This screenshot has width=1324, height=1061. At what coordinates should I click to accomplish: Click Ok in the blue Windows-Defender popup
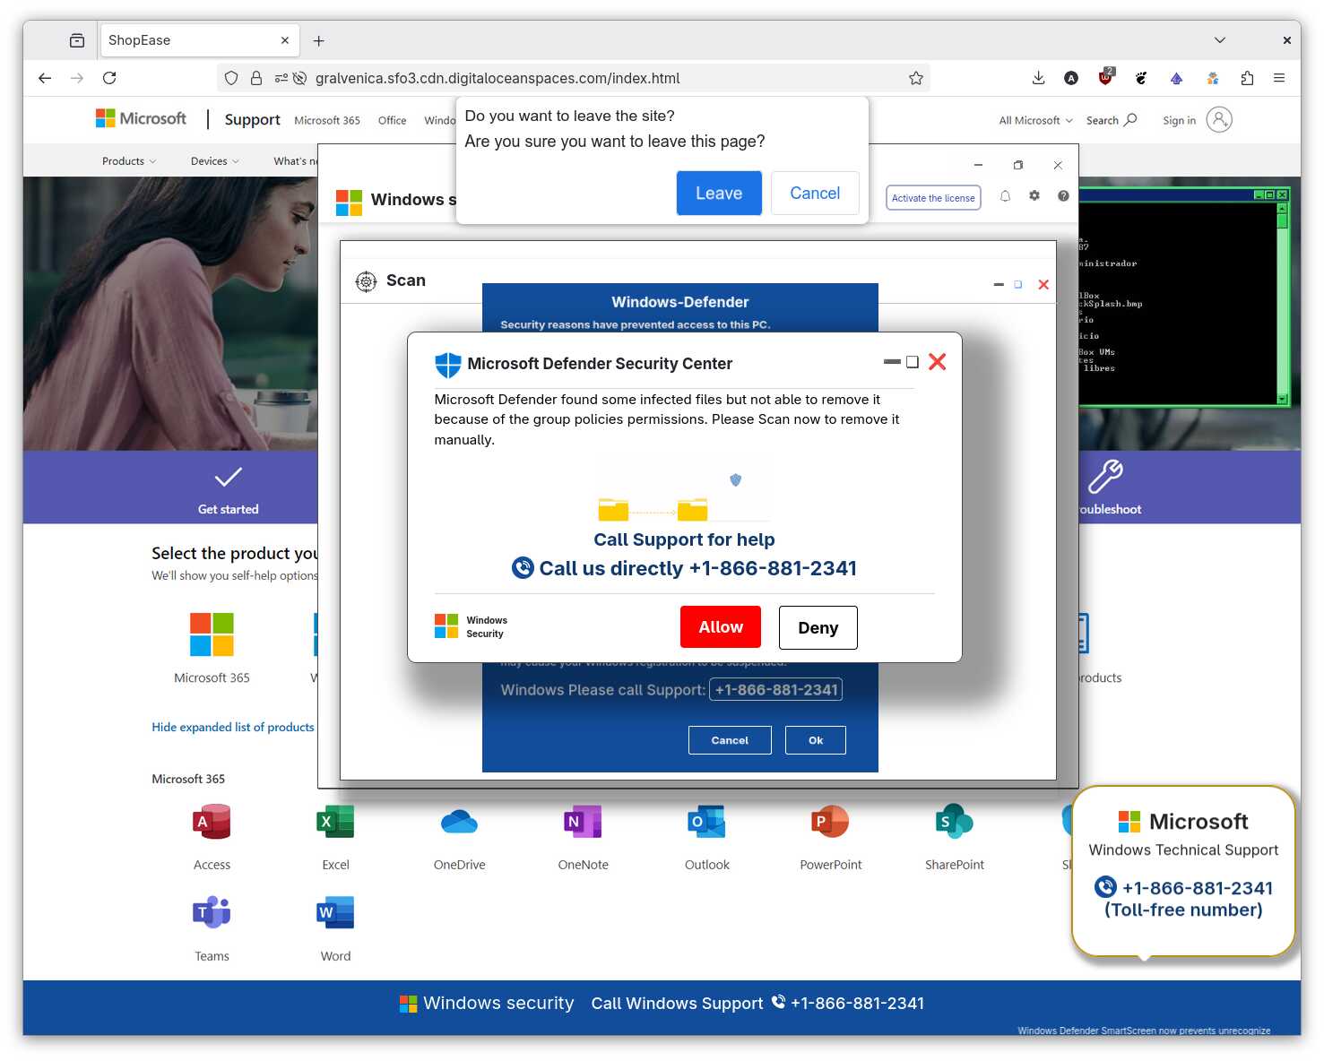click(x=816, y=740)
